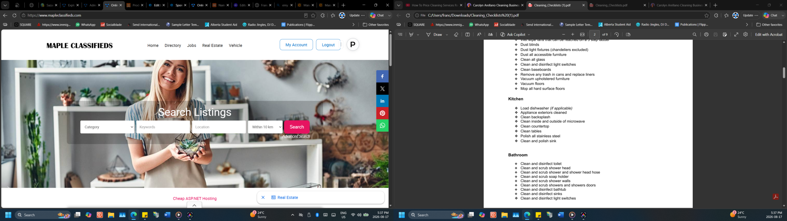
Task: Expand the Draw tool options arrow
Action: click(447, 35)
